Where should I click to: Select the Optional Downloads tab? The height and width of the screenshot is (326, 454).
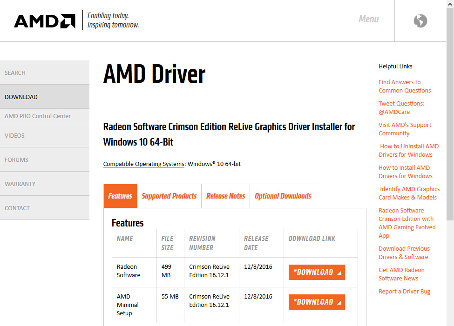click(283, 196)
